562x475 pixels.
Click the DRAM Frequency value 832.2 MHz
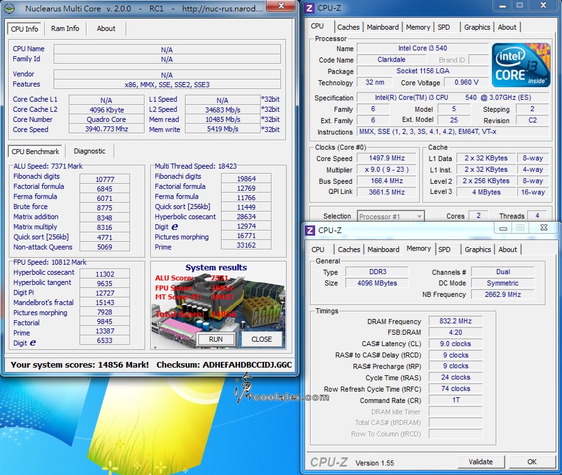pyautogui.click(x=455, y=321)
